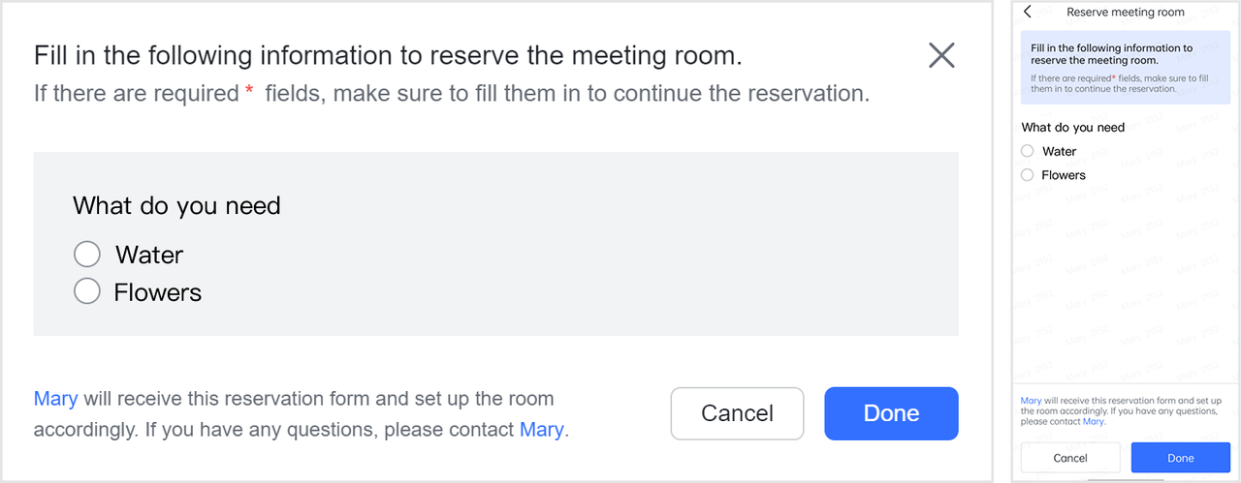Click the Mary link after "please contact" in large dialog
Screen dimensions: 1241x483
[541, 430]
